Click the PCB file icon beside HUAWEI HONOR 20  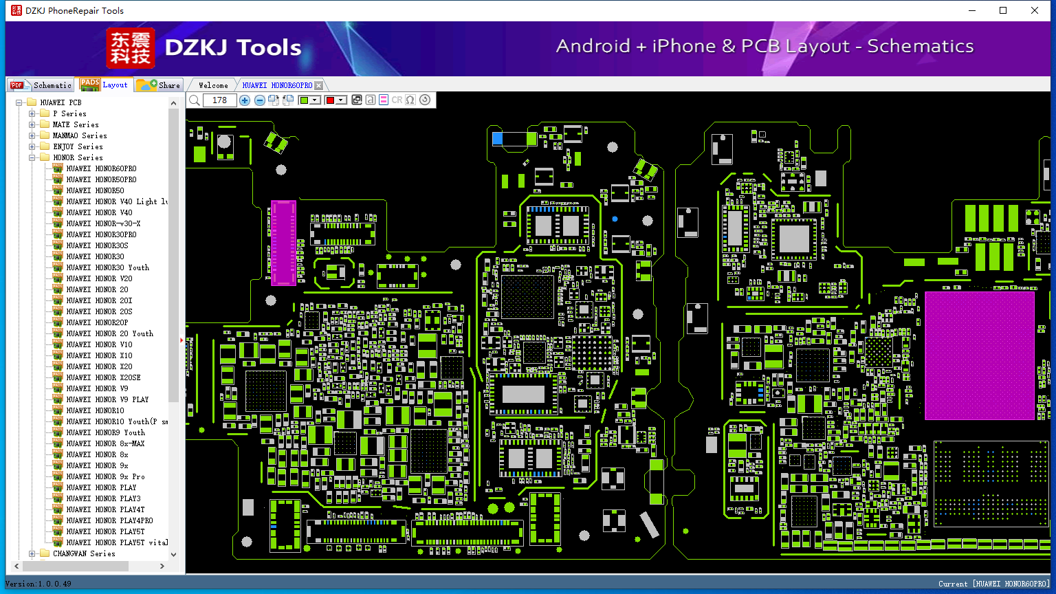coord(58,289)
